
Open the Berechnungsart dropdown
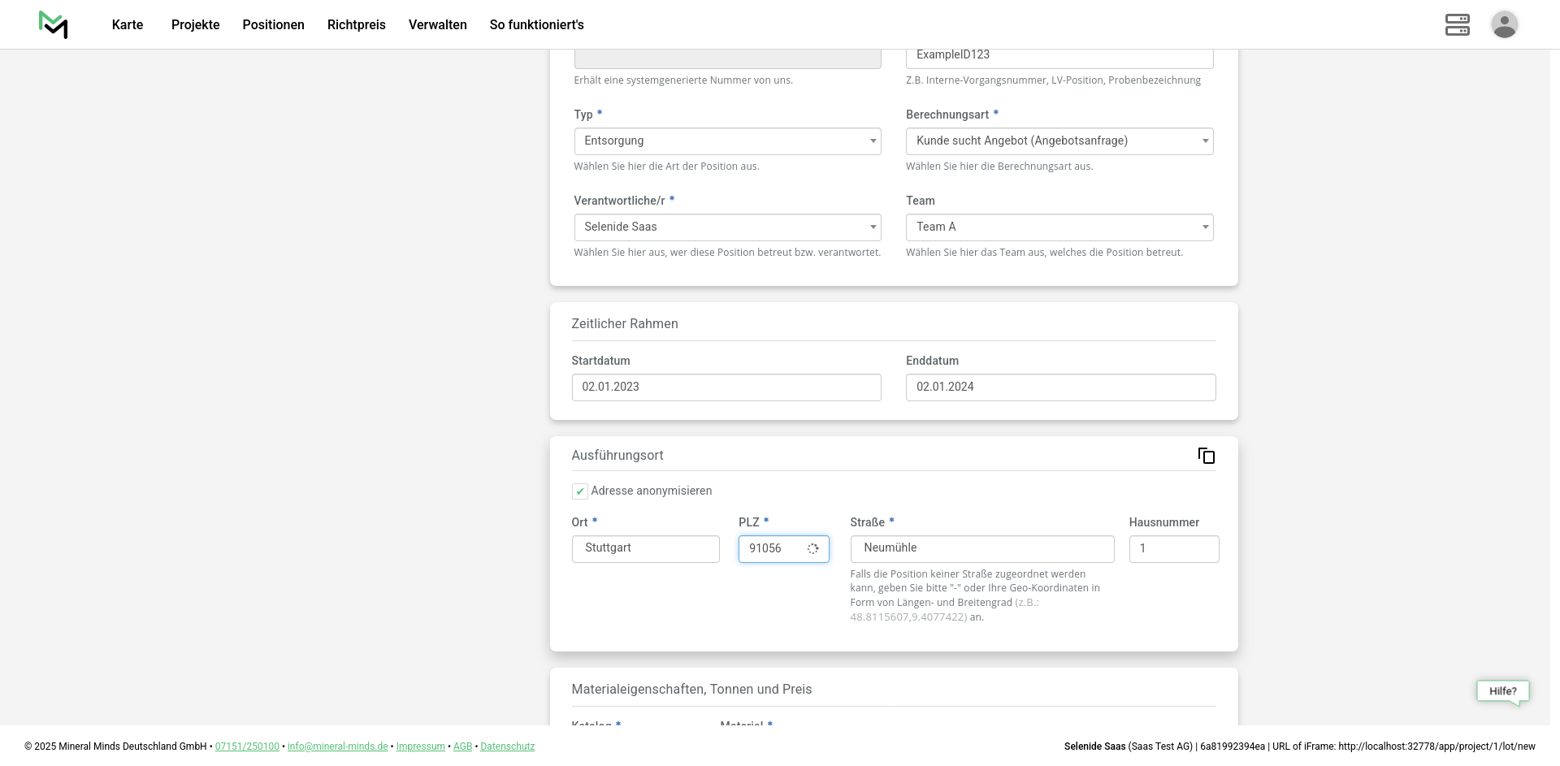1059,141
